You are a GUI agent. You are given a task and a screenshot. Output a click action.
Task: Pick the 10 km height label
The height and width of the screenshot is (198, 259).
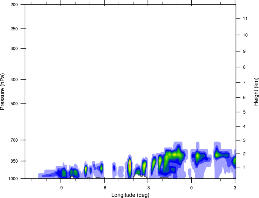point(245,35)
